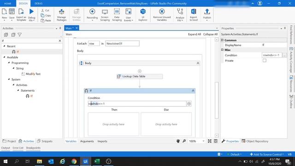Add activity above Lookup Data Table
Screen dimensions: 295x166
click(140, 71)
